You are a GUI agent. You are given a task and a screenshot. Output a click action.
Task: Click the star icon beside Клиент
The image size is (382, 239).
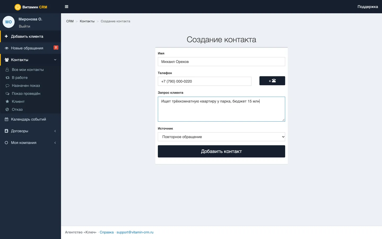[7, 101]
